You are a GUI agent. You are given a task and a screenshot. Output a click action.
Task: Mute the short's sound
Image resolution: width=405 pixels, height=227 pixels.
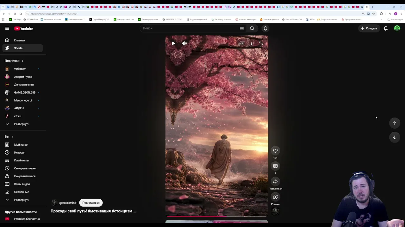coord(184,44)
